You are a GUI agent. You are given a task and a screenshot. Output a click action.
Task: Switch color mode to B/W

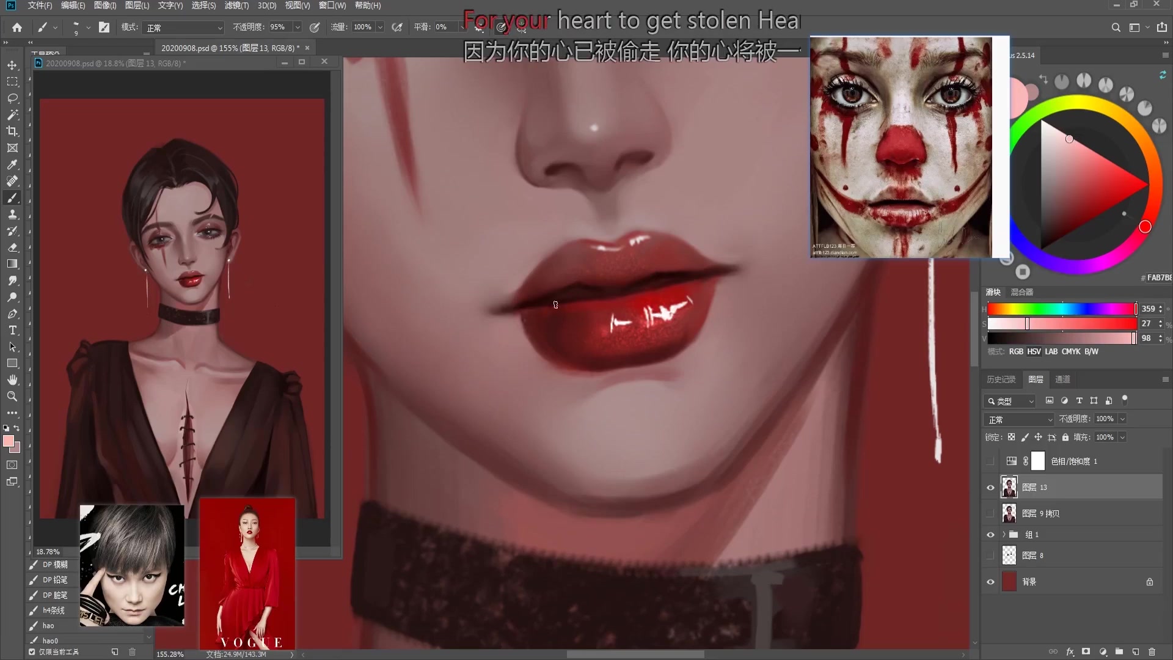[1091, 351]
